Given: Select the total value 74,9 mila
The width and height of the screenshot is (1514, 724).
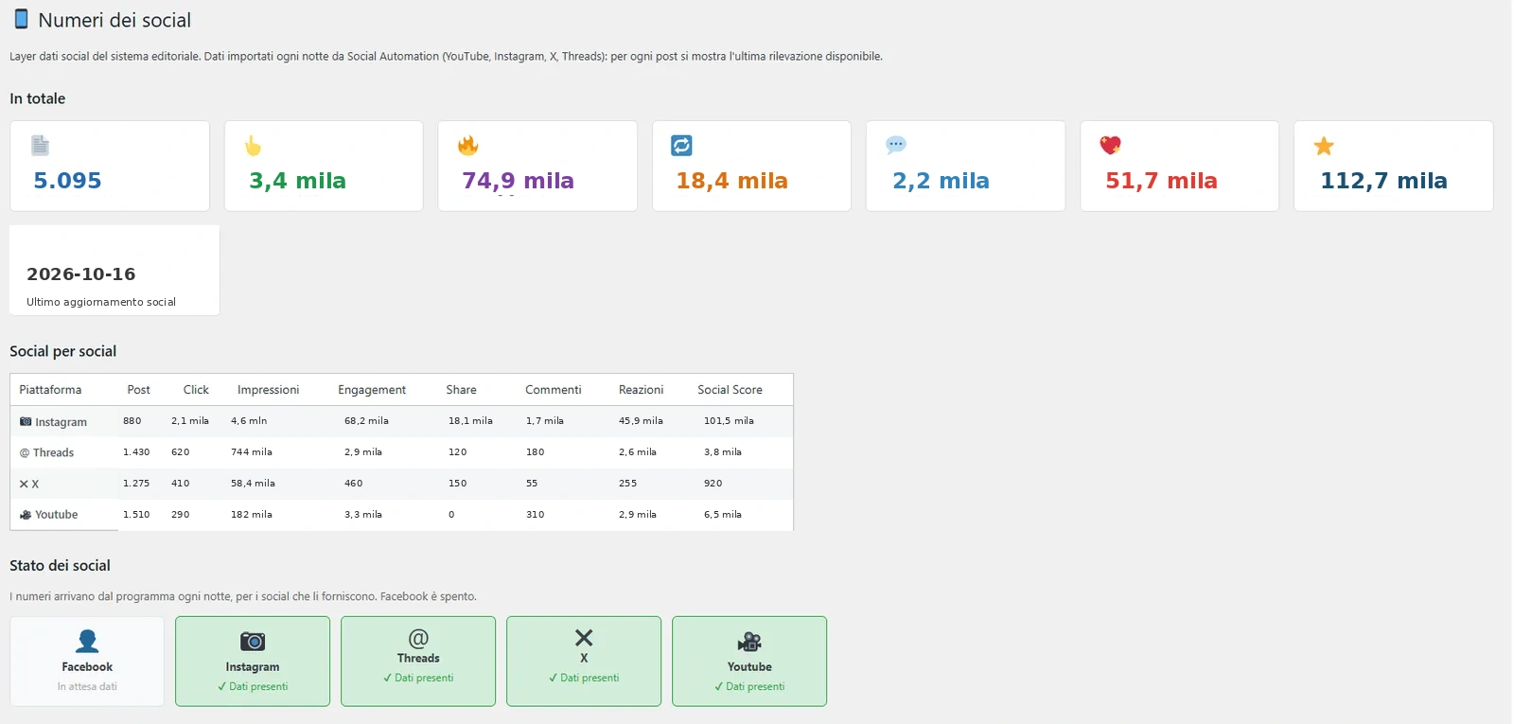Looking at the screenshot, I should (518, 181).
